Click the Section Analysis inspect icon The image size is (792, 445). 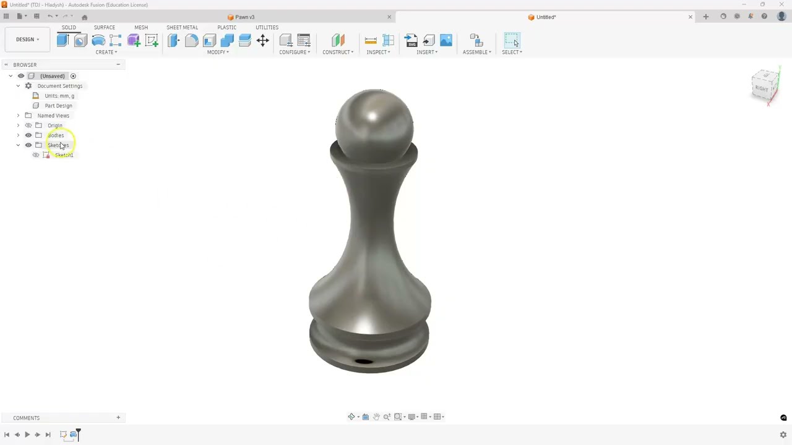tap(389, 41)
